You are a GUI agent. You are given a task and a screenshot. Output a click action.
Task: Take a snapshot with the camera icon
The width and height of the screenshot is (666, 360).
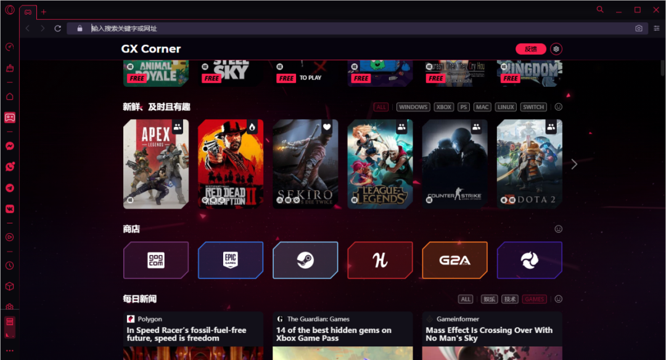pyautogui.click(x=638, y=28)
